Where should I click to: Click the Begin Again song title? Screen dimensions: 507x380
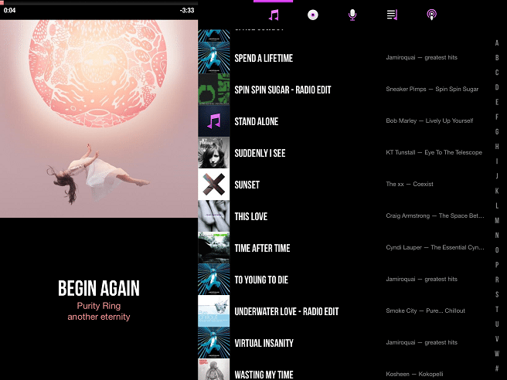tap(99, 288)
